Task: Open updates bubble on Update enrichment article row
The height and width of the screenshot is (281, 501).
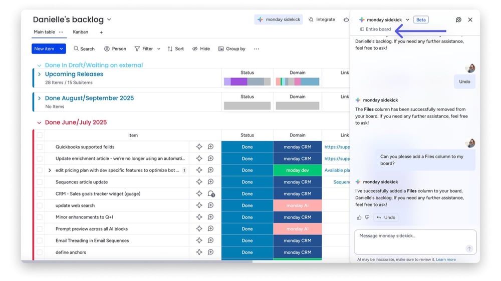Action: pyautogui.click(x=210, y=158)
